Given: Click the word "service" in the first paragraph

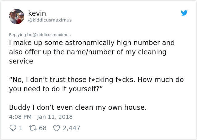Looking at the screenshot, I should (x=21, y=61).
